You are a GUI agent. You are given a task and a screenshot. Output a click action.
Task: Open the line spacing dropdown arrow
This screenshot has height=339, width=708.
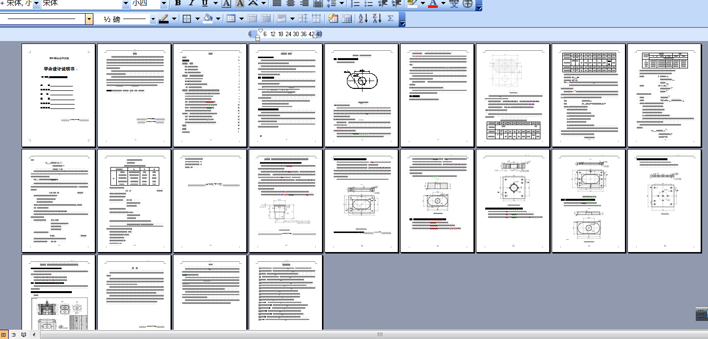pyautogui.click(x=341, y=3)
